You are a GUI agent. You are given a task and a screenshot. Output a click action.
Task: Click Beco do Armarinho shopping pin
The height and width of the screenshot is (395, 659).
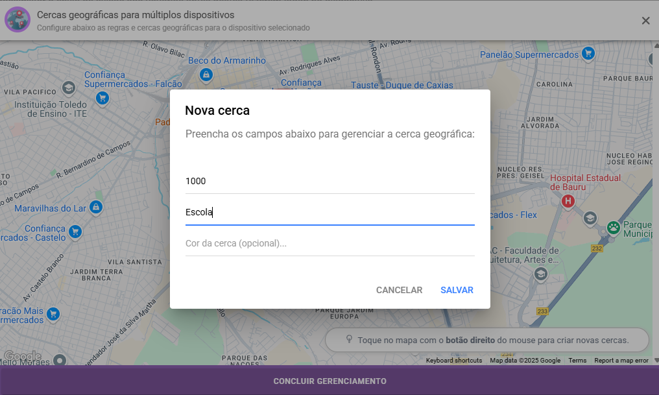pyautogui.click(x=206, y=75)
